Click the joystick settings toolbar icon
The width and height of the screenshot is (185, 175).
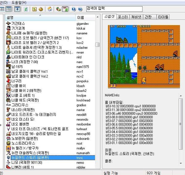point(41,9)
